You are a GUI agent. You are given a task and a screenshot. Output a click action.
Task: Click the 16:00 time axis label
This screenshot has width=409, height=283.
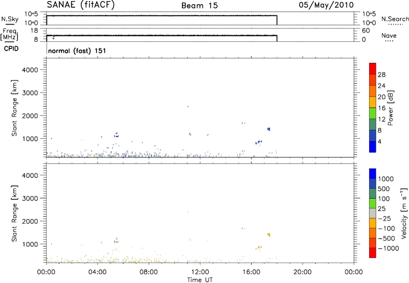tap(251, 272)
